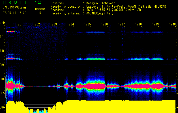Click the 1731 time marker
This screenshot has height=113, width=178.
coord(20,24)
